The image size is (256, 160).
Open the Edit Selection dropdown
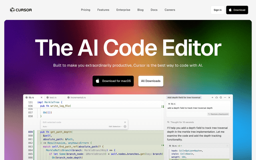pyautogui.click(x=115, y=126)
